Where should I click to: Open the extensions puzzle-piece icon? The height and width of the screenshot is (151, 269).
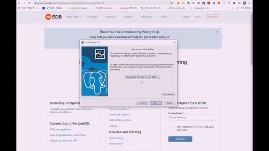[234, 3]
